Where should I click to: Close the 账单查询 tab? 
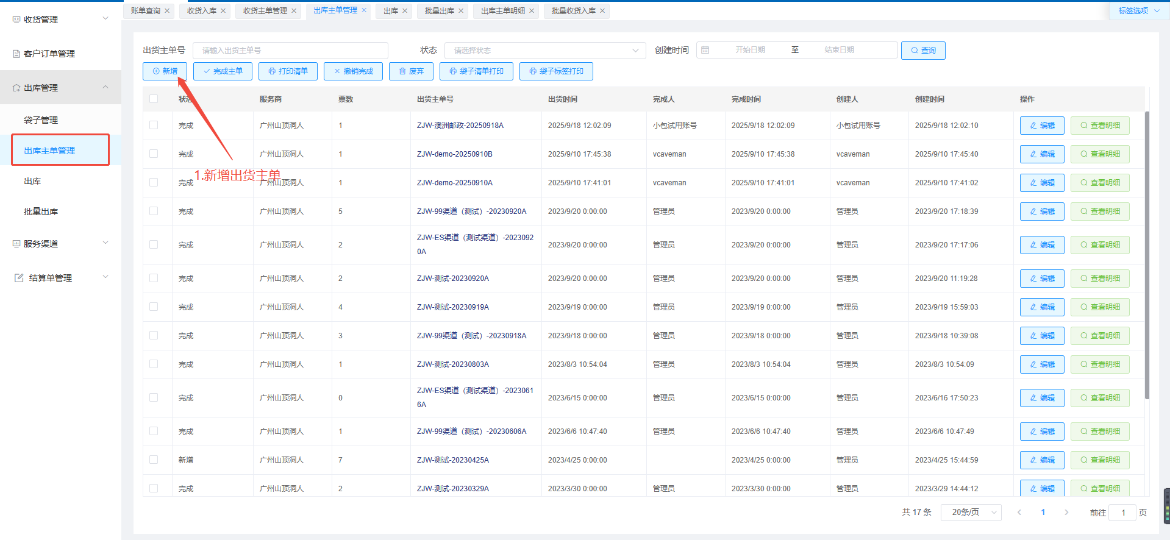pos(167,11)
